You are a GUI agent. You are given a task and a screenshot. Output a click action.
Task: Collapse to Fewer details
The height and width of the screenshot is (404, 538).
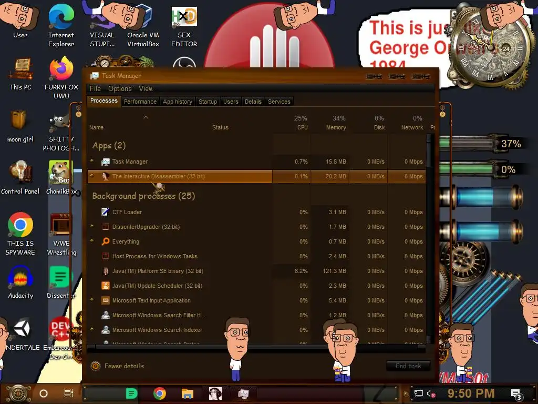coord(117,366)
